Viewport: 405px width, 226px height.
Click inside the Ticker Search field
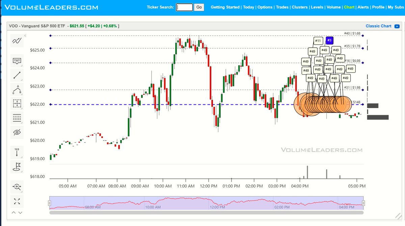(x=184, y=7)
